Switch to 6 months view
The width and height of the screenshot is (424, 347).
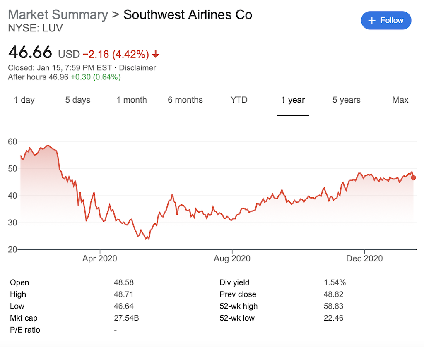[x=185, y=100]
